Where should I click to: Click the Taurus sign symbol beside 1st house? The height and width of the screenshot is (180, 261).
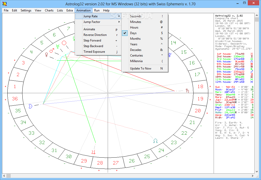coord(252,54)
